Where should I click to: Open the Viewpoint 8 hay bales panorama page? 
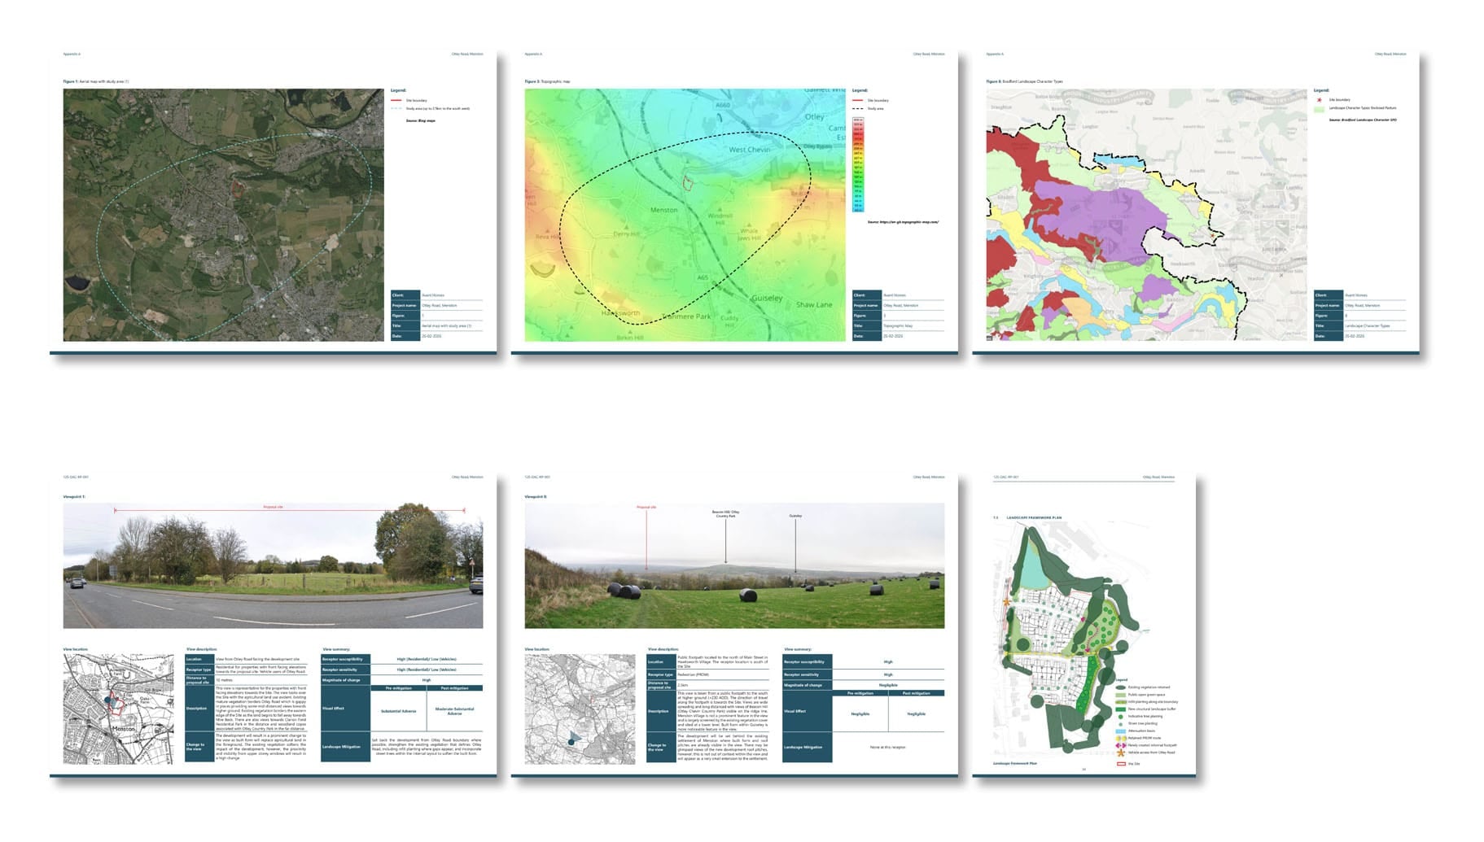click(734, 623)
